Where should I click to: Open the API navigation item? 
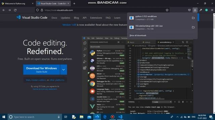pyautogui.click(x=84, y=18)
